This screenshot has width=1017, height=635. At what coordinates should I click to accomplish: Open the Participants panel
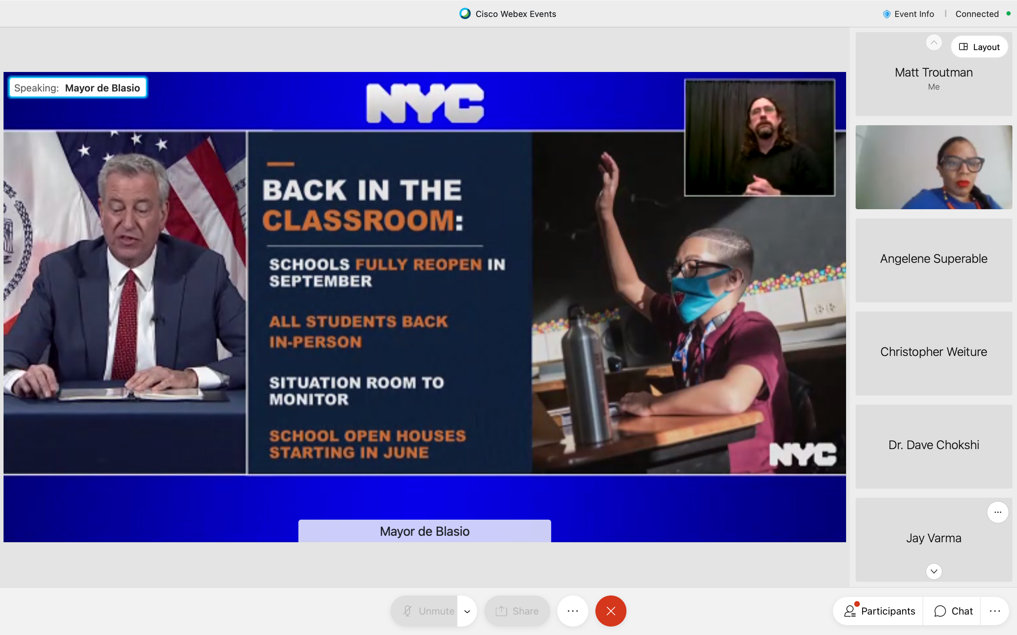(x=879, y=611)
